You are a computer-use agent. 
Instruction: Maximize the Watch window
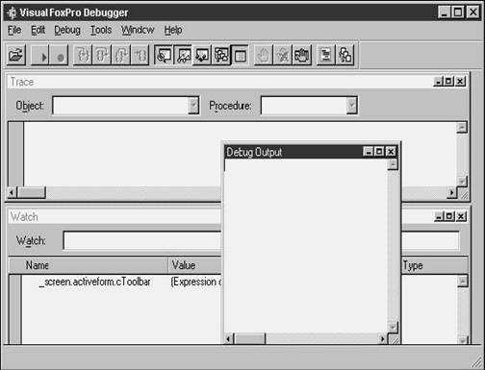pos(449,216)
